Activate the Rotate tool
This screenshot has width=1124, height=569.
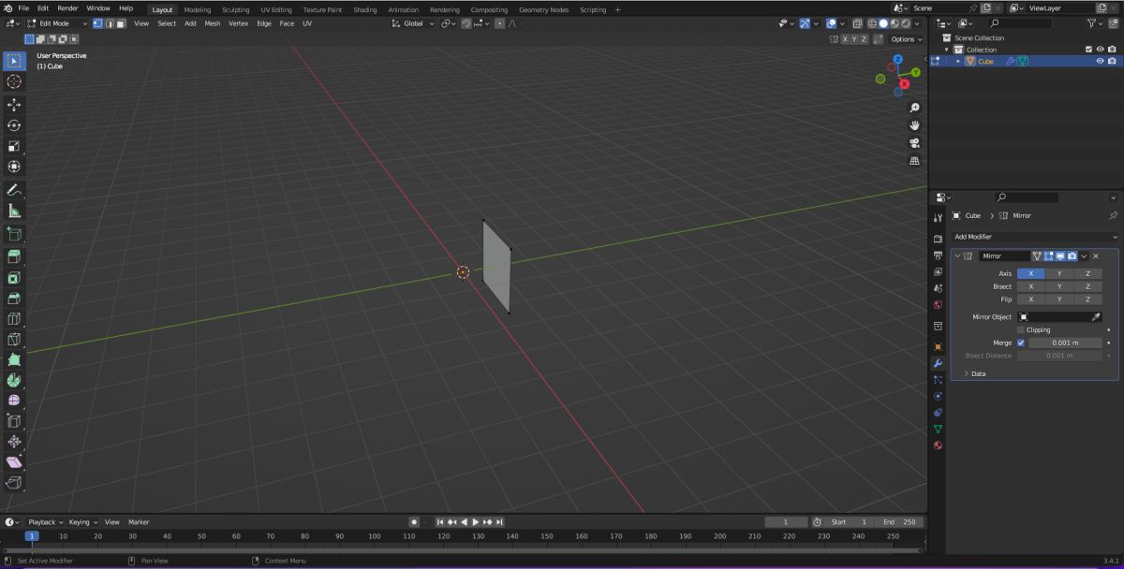[14, 125]
